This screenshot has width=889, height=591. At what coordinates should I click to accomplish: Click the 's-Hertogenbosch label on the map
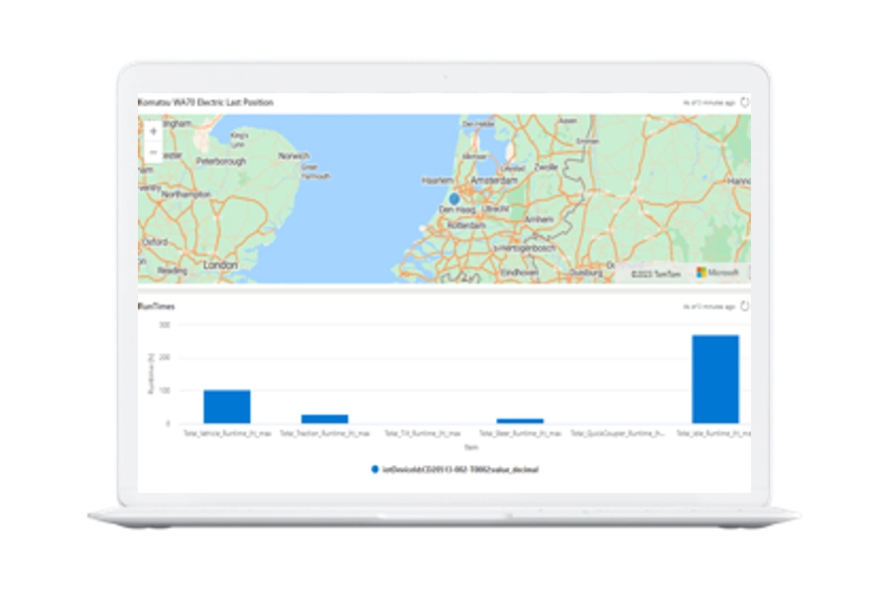[524, 248]
